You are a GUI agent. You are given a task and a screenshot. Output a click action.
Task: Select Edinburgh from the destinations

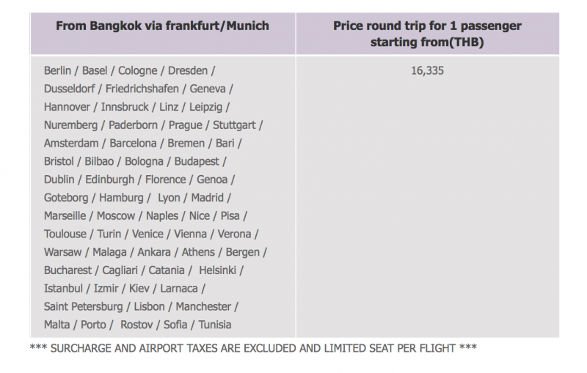tap(109, 180)
